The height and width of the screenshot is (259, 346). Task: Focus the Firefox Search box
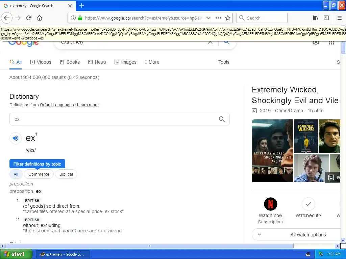(262, 18)
